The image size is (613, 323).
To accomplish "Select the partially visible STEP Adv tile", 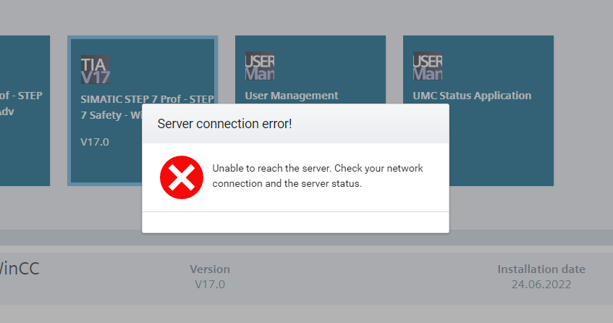I will pos(24,145).
